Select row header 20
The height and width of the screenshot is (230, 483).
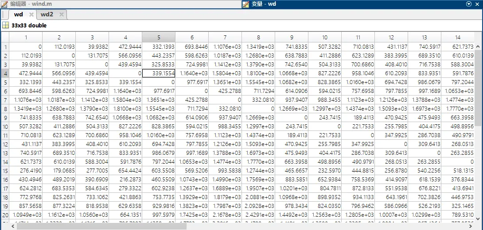(5, 215)
